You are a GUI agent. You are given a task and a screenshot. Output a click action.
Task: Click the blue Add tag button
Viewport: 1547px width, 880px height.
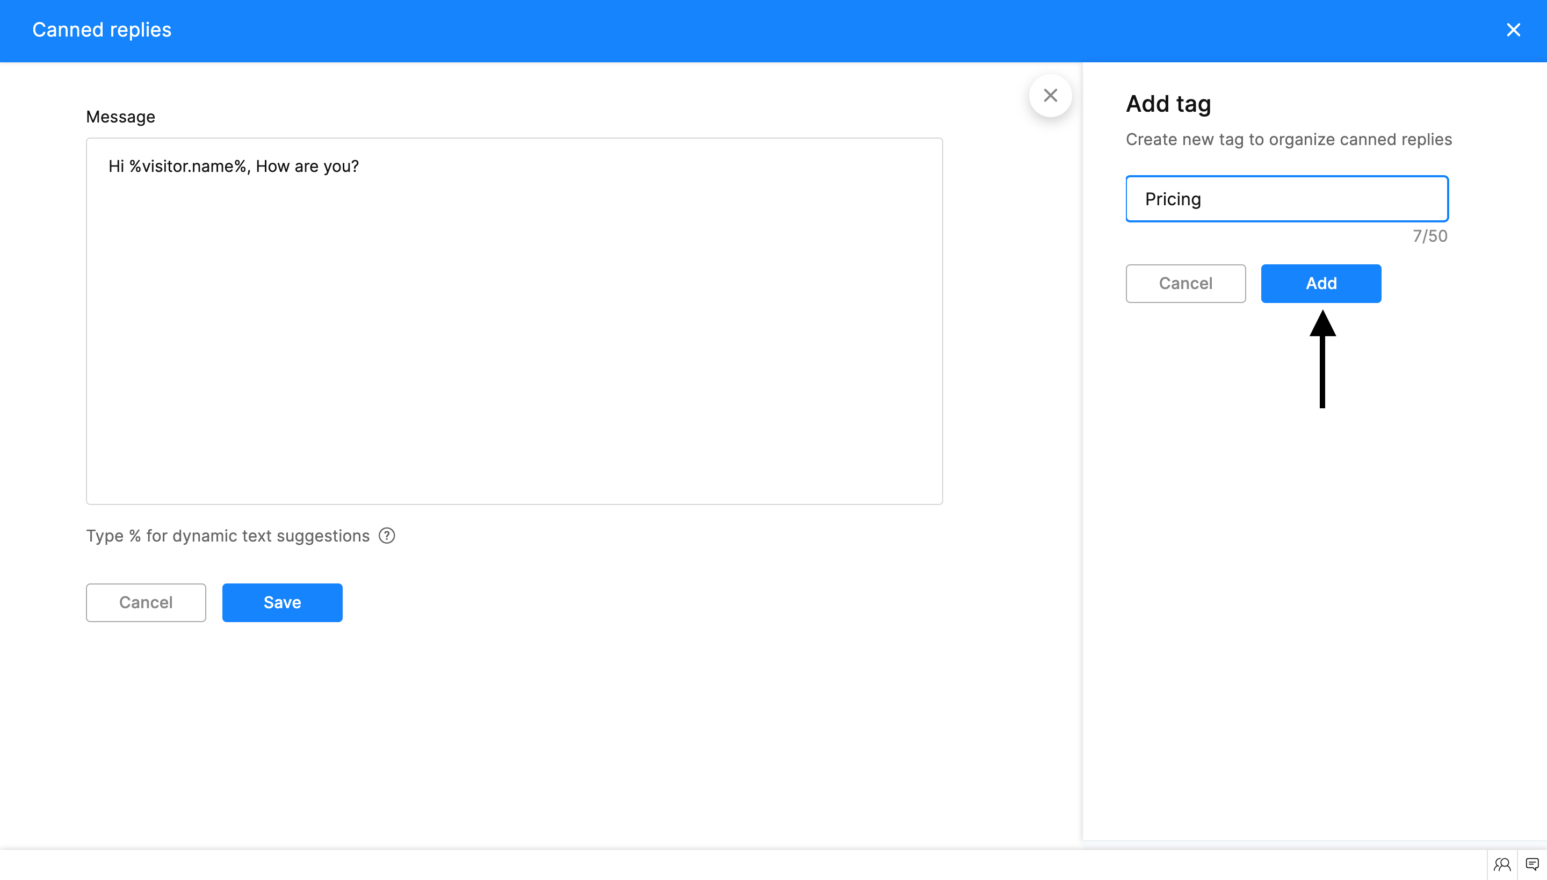tap(1320, 283)
